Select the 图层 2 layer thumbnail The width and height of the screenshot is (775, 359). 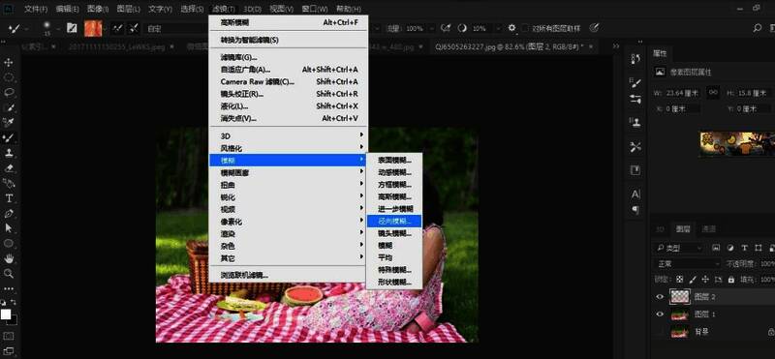tap(680, 296)
